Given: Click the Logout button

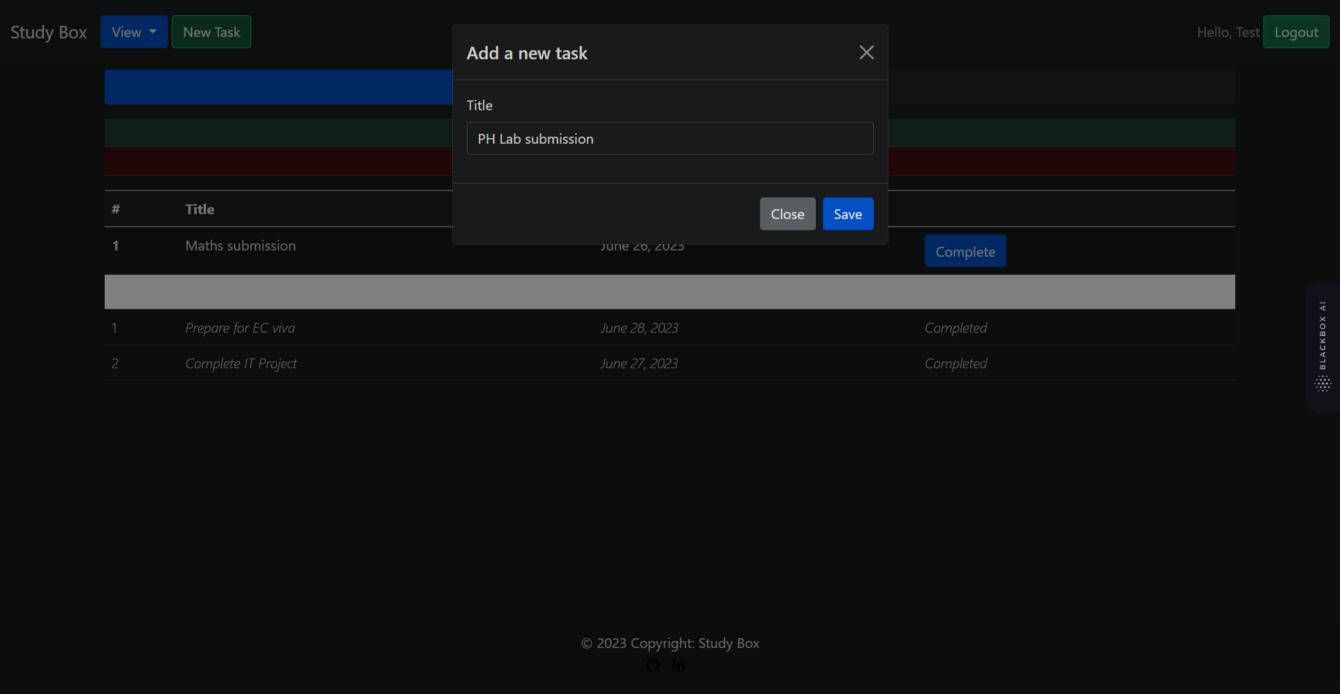Looking at the screenshot, I should coord(1297,31).
